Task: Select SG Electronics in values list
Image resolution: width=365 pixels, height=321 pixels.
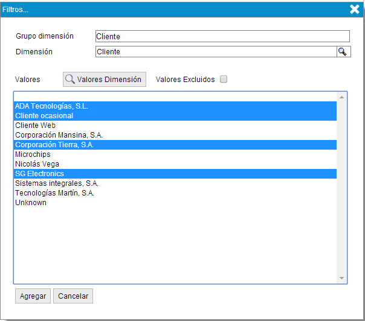Action: [x=39, y=174]
